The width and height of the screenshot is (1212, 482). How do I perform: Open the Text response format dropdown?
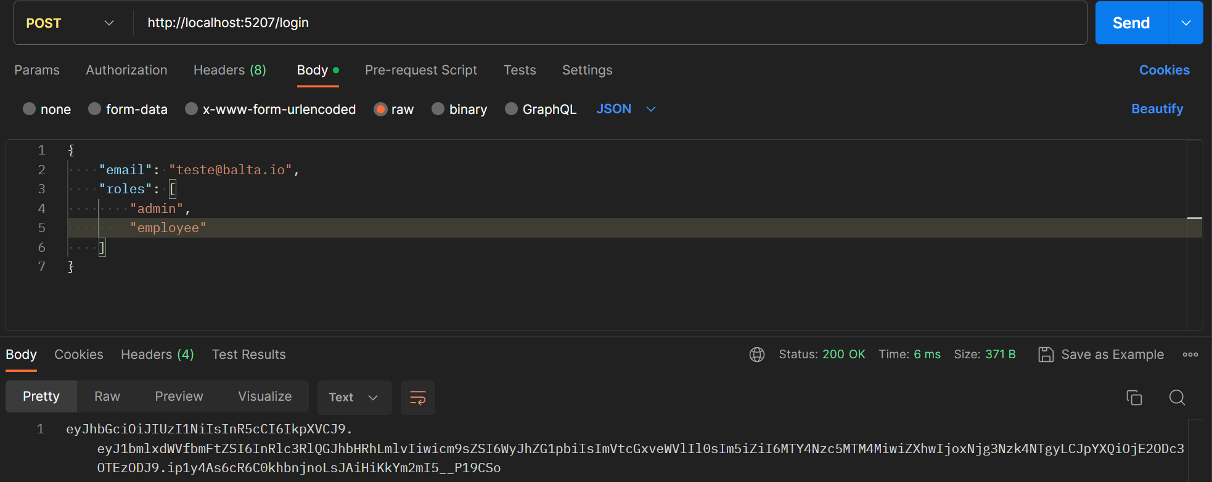(354, 398)
